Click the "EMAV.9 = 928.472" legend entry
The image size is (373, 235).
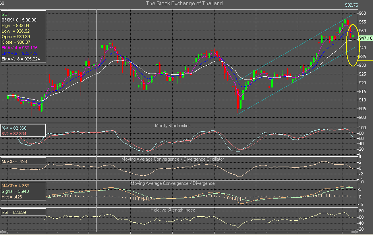click(x=19, y=53)
